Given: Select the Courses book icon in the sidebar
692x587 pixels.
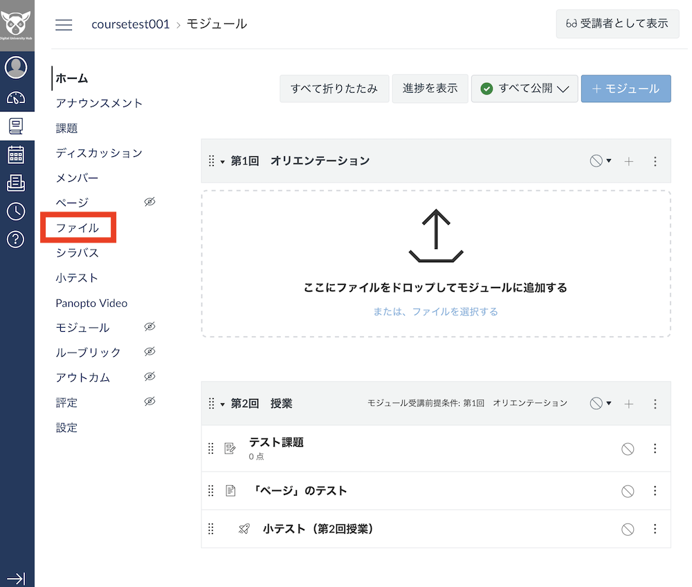Looking at the screenshot, I should [x=17, y=126].
